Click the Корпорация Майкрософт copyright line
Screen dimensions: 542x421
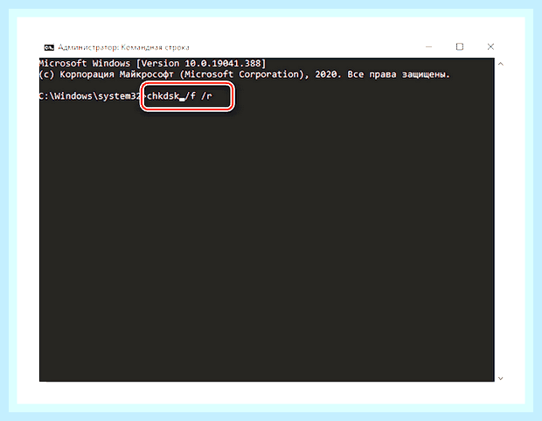[x=245, y=74]
